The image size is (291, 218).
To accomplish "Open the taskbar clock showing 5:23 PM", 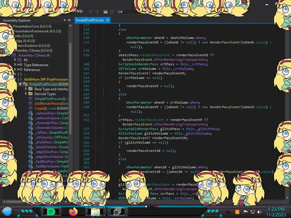I will click(x=276, y=212).
